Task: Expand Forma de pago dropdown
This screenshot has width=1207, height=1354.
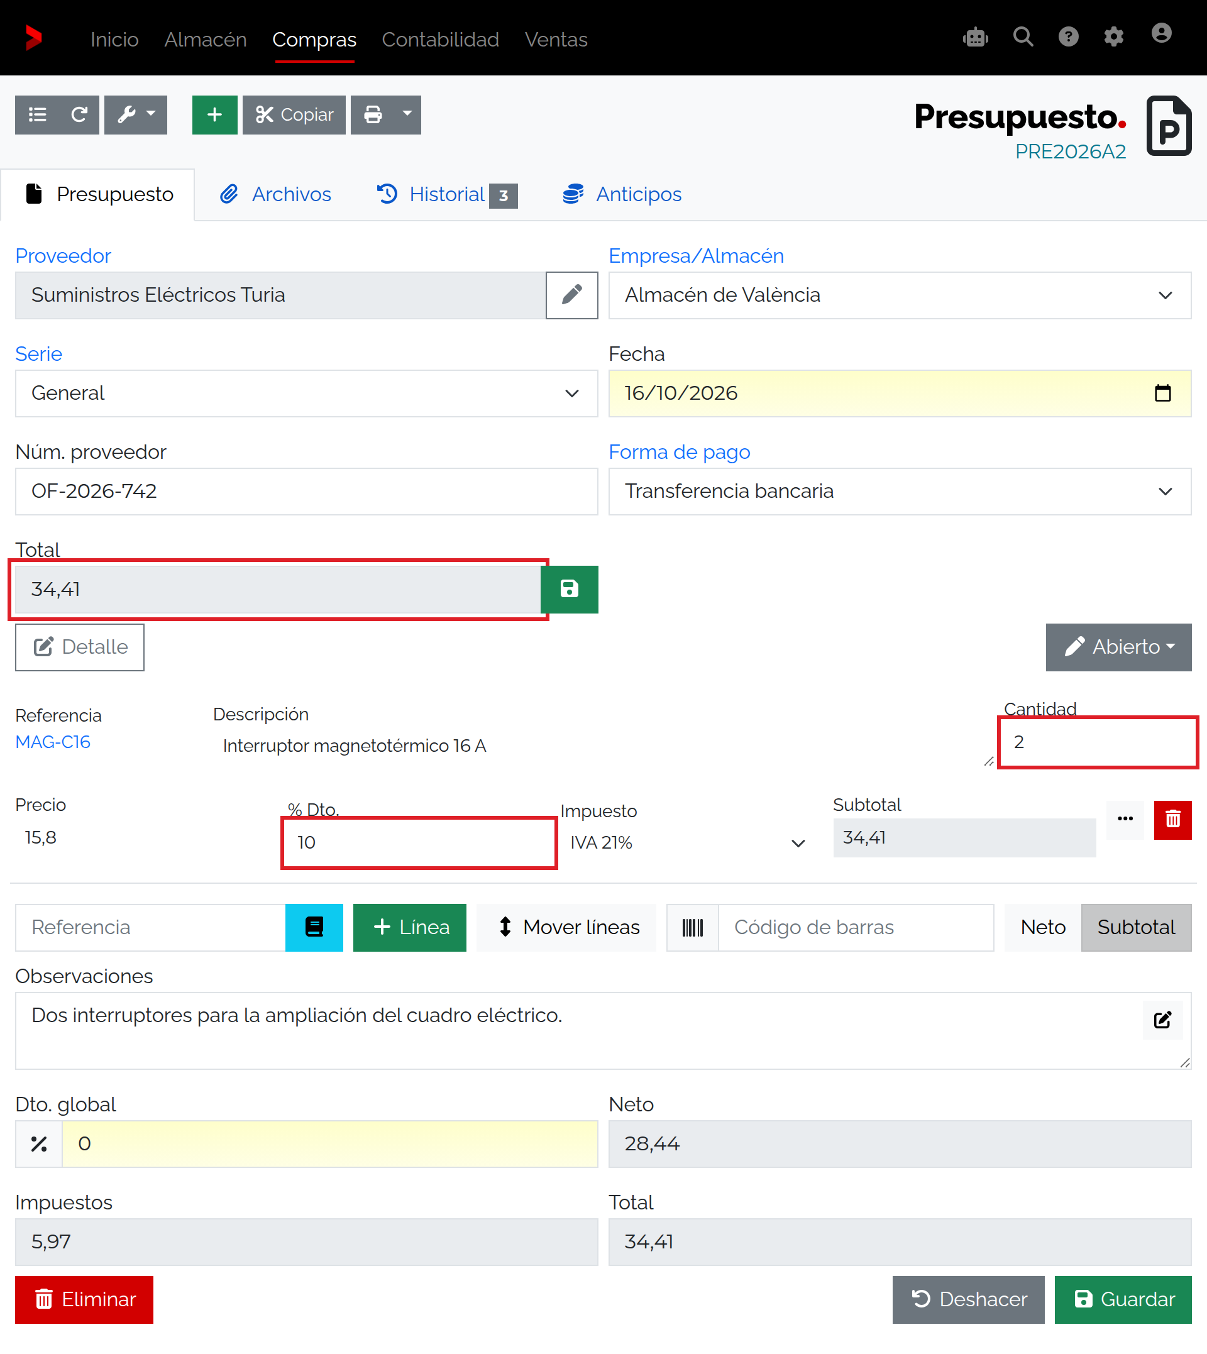Action: [900, 492]
